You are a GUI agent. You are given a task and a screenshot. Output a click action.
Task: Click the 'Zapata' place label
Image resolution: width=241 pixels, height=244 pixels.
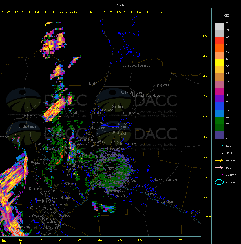pyautogui.click(x=64, y=216)
